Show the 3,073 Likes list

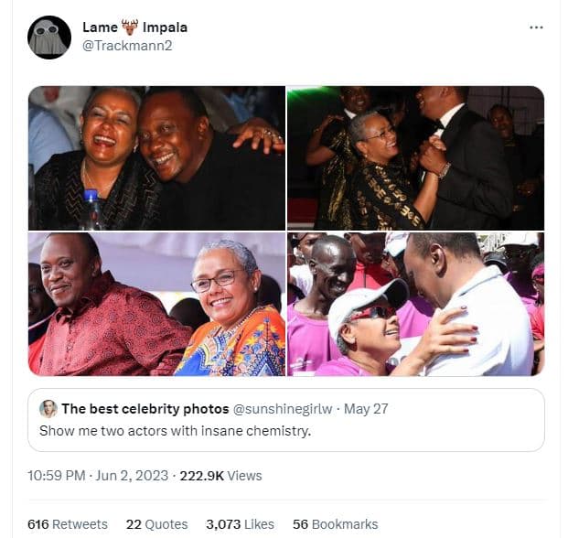pos(240,524)
